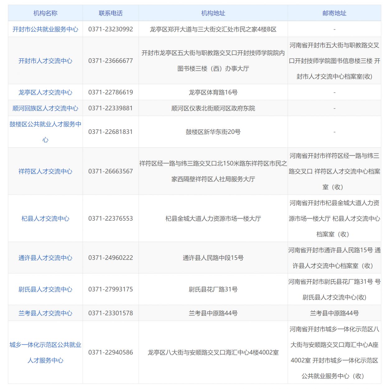Open 兰考县人才交流中心 link
Image resolution: width=383 pixels, height=389 pixels.
45,313
